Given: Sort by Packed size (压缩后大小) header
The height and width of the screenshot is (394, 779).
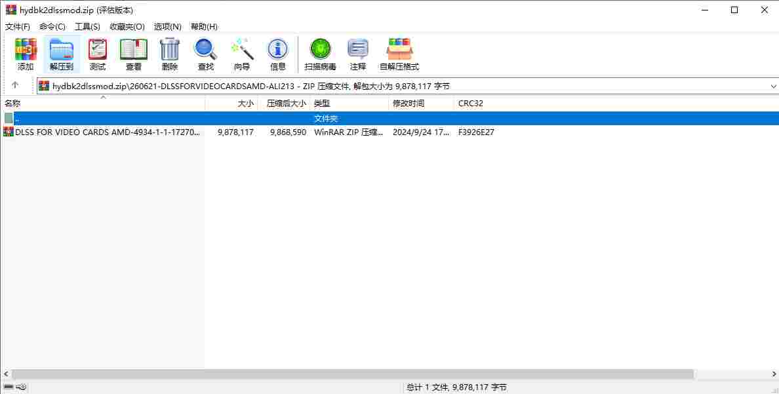Looking at the screenshot, I should pyautogui.click(x=284, y=104).
